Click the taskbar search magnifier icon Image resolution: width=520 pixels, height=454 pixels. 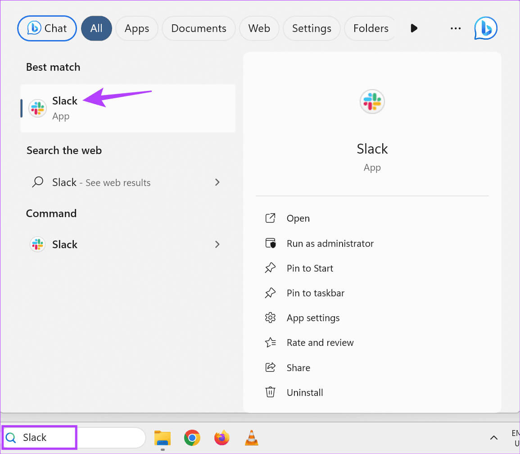pyautogui.click(x=11, y=438)
